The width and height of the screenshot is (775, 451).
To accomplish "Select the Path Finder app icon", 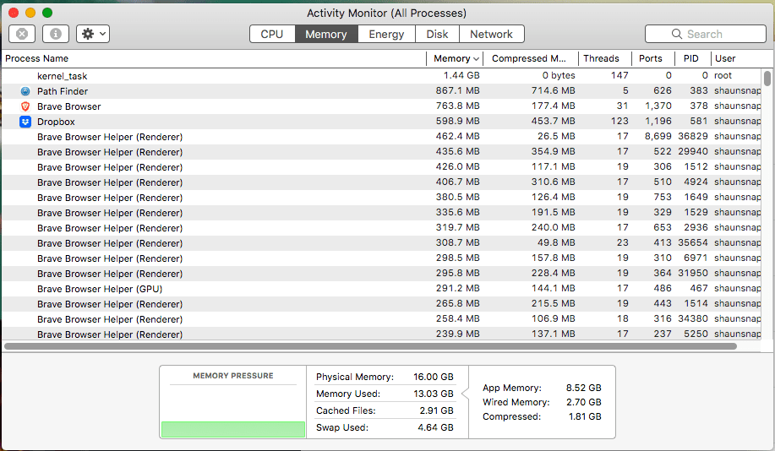I will 25,91.
